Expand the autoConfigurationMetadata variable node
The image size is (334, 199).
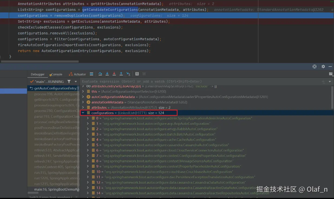click(x=83, y=97)
